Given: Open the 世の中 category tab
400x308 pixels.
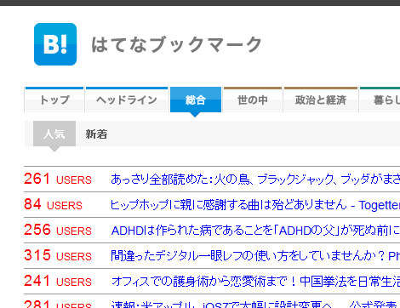Looking at the screenshot, I should tap(253, 100).
